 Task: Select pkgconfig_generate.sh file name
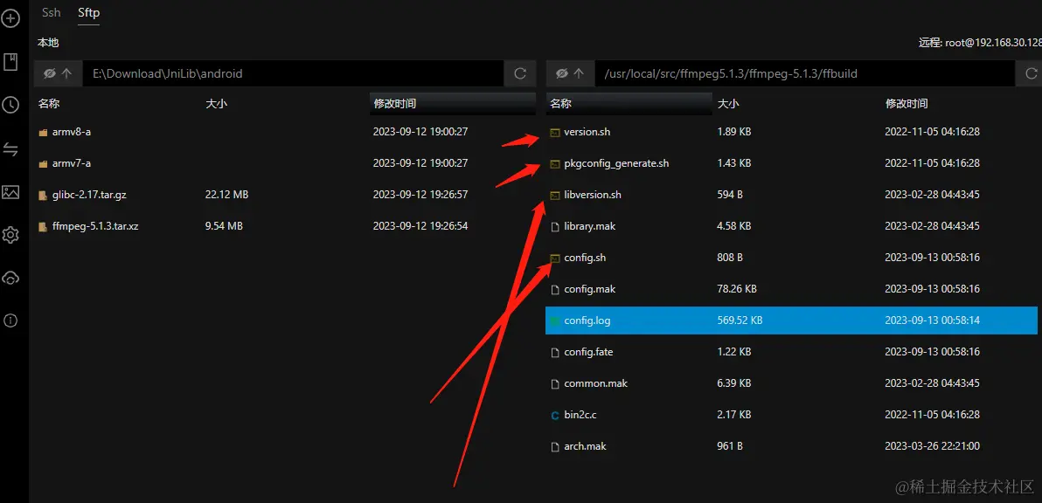[616, 163]
